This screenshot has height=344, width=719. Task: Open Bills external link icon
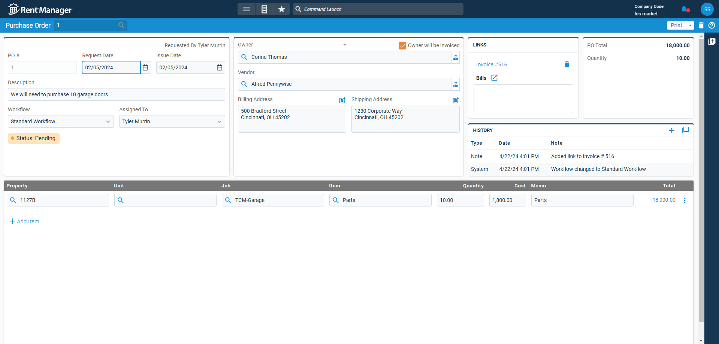pyautogui.click(x=494, y=78)
